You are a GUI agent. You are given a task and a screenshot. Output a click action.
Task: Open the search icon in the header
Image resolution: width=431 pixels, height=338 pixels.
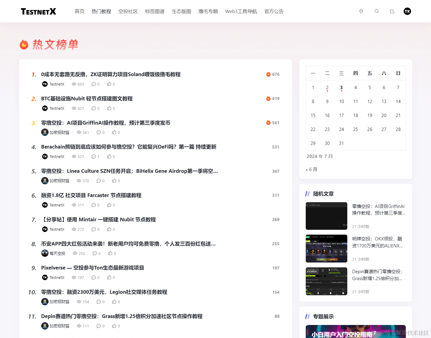376,11
